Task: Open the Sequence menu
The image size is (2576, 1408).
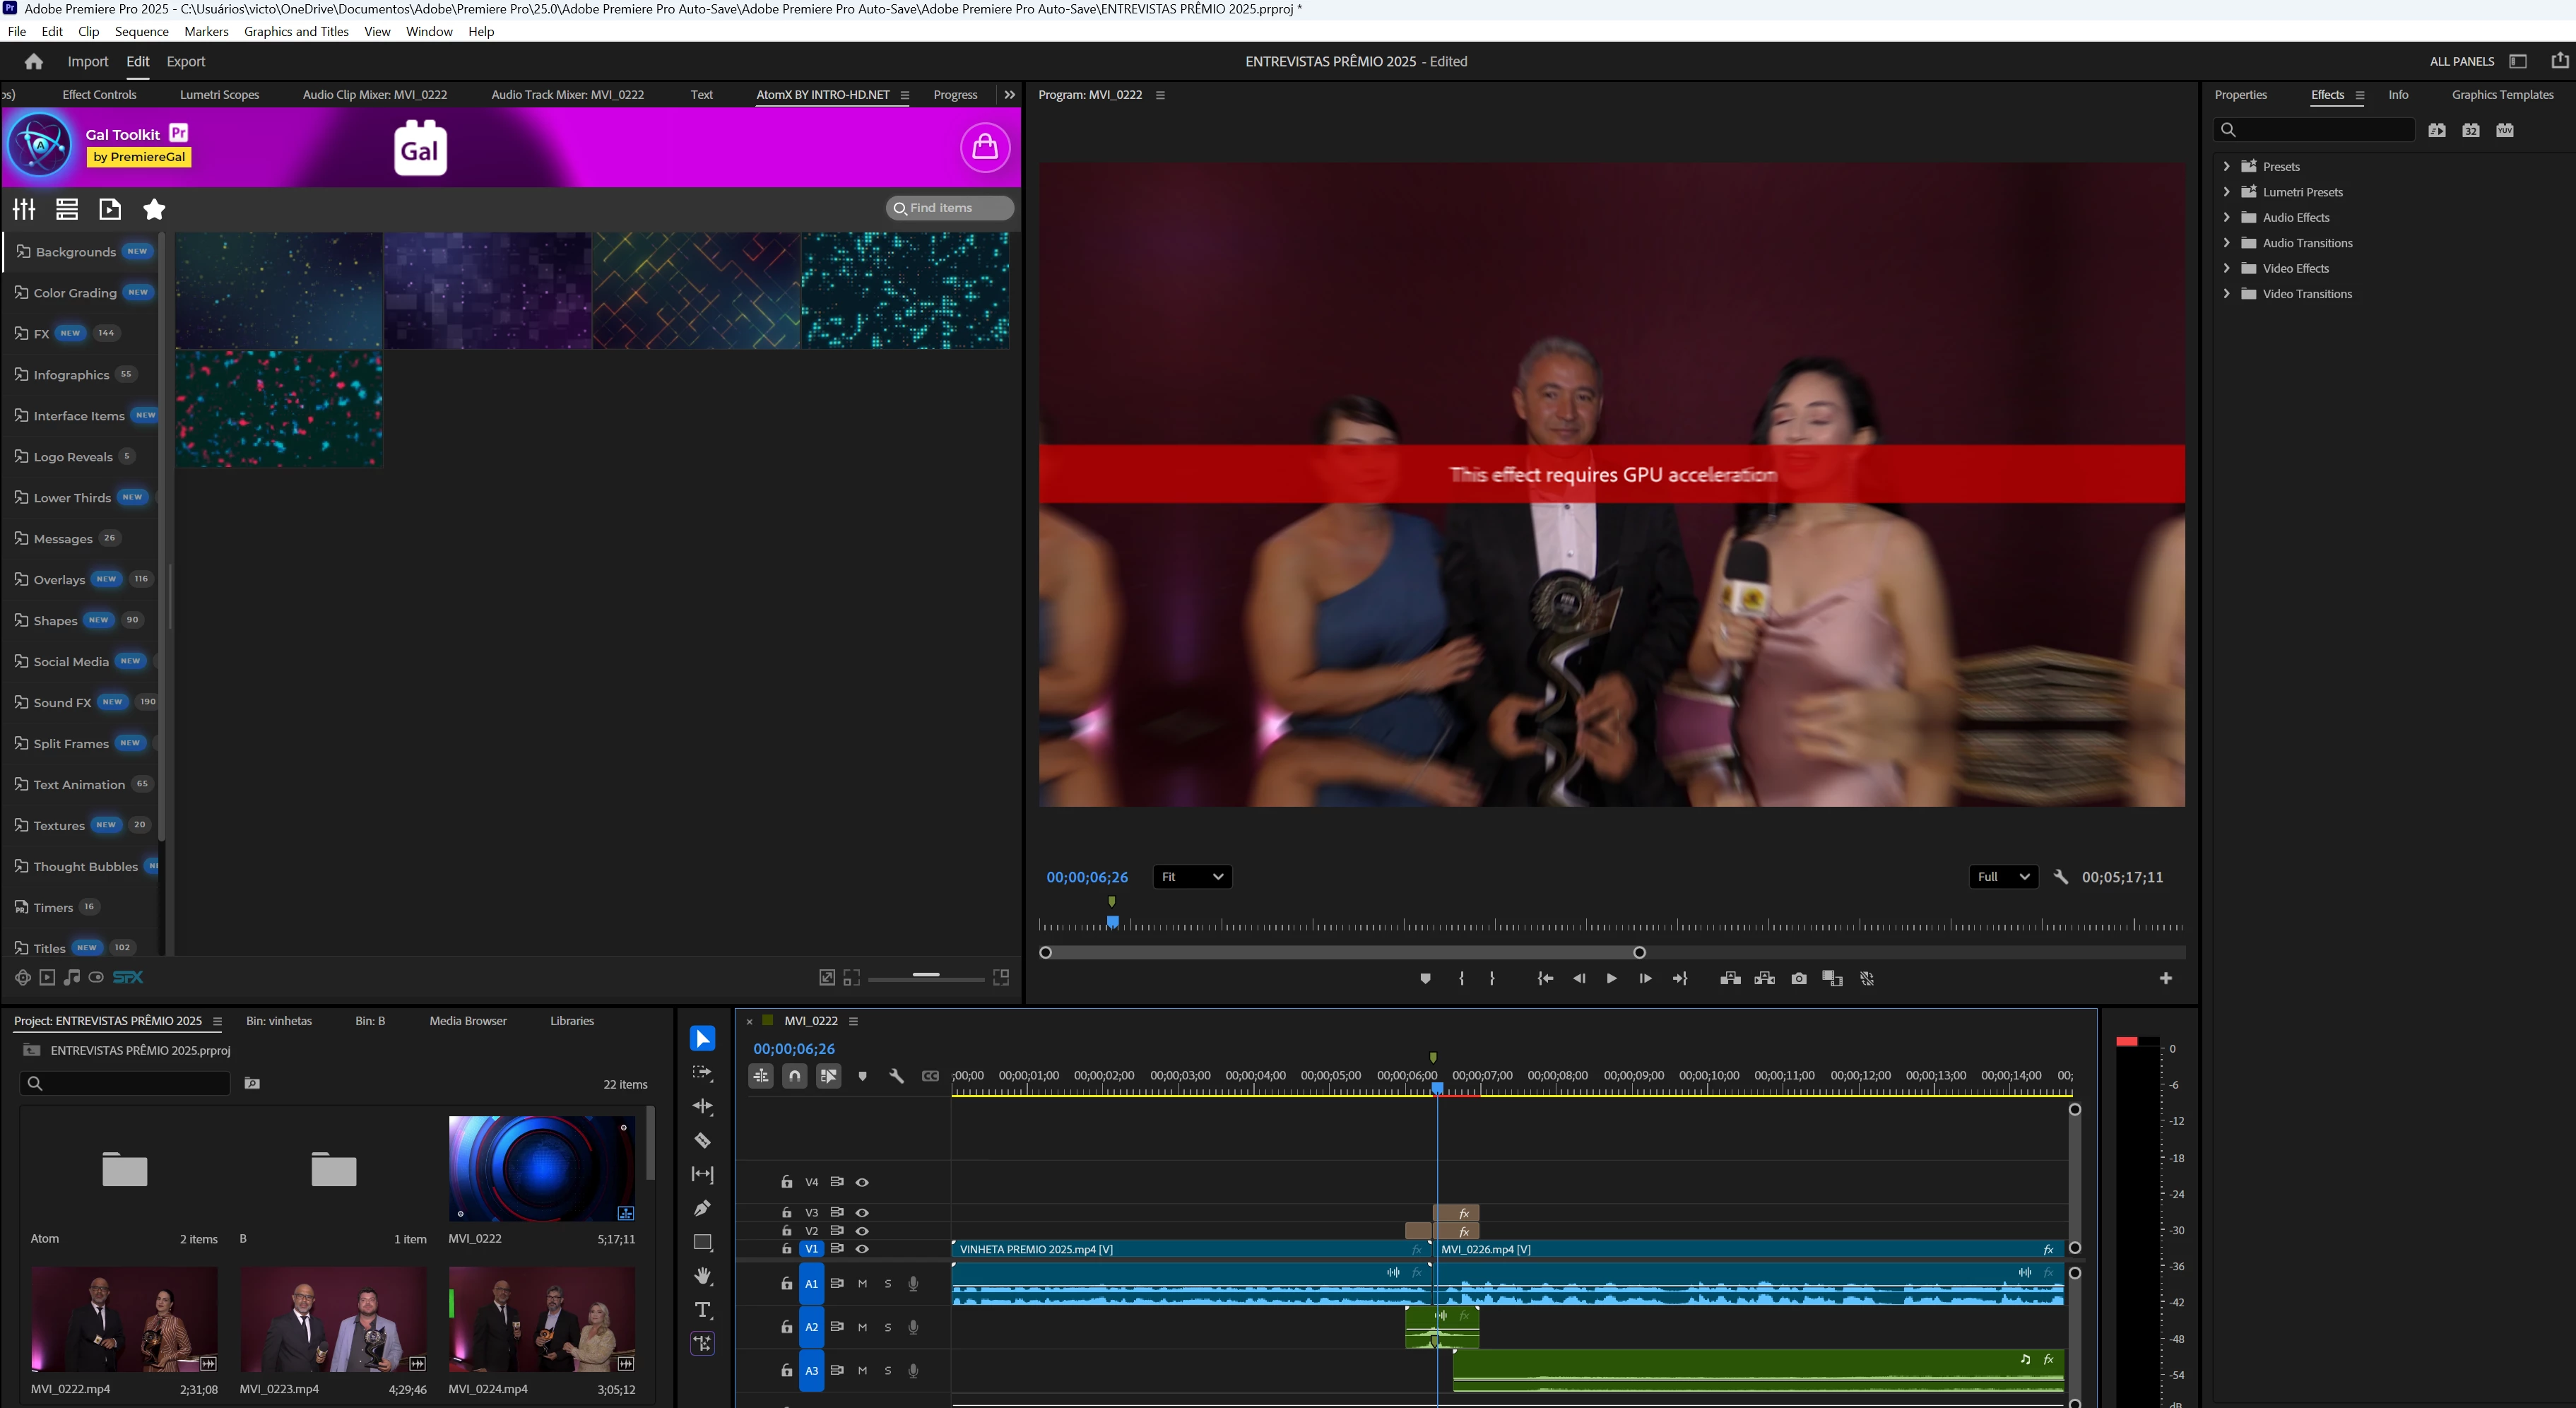Action: click(x=141, y=31)
